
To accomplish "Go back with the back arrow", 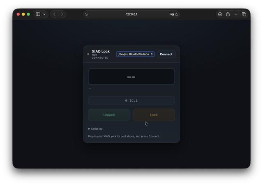I will (x=54, y=14).
